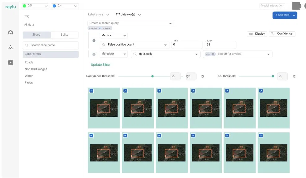The height and width of the screenshot is (178, 306).
Task: Toggle checkbox on second image in top row
Action: [x=125, y=91]
